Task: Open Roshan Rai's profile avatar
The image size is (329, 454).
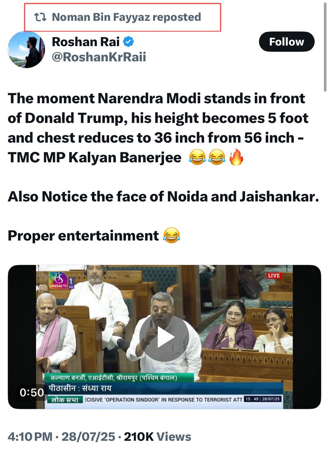Action: point(26,50)
